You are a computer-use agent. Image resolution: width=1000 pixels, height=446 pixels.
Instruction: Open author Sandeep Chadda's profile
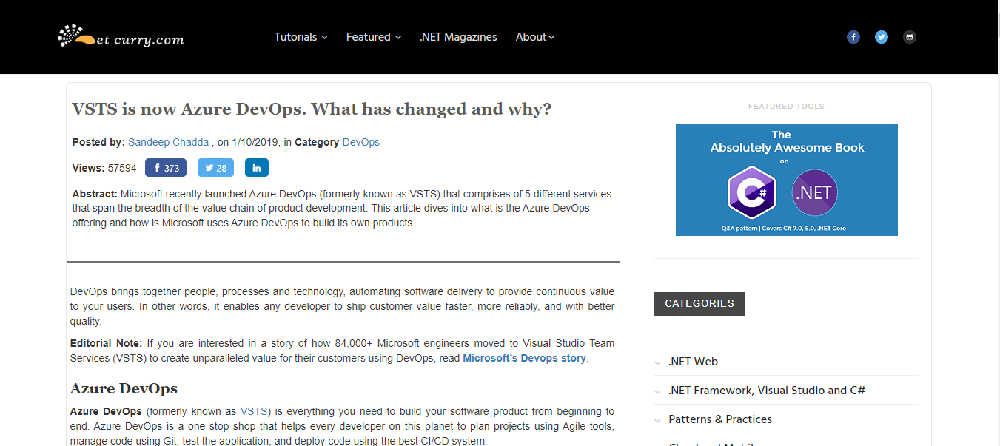coord(168,141)
